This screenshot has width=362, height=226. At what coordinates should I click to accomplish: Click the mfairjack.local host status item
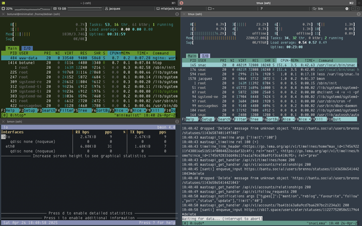coord(169,8)
